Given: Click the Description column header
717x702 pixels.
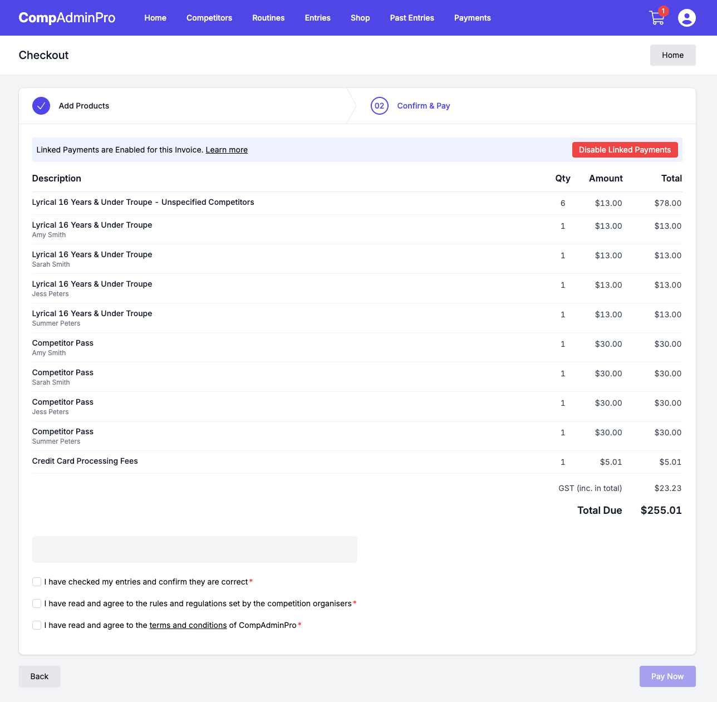Looking at the screenshot, I should 57,178.
